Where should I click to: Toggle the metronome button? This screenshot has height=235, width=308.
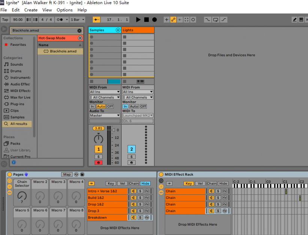[x=60, y=20]
